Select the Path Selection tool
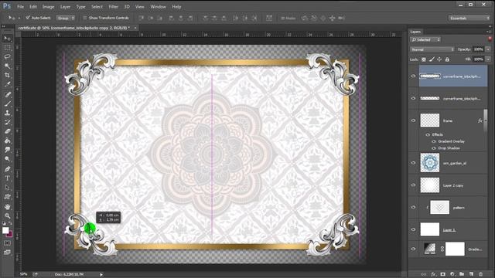495x278 pixels. click(x=7, y=188)
